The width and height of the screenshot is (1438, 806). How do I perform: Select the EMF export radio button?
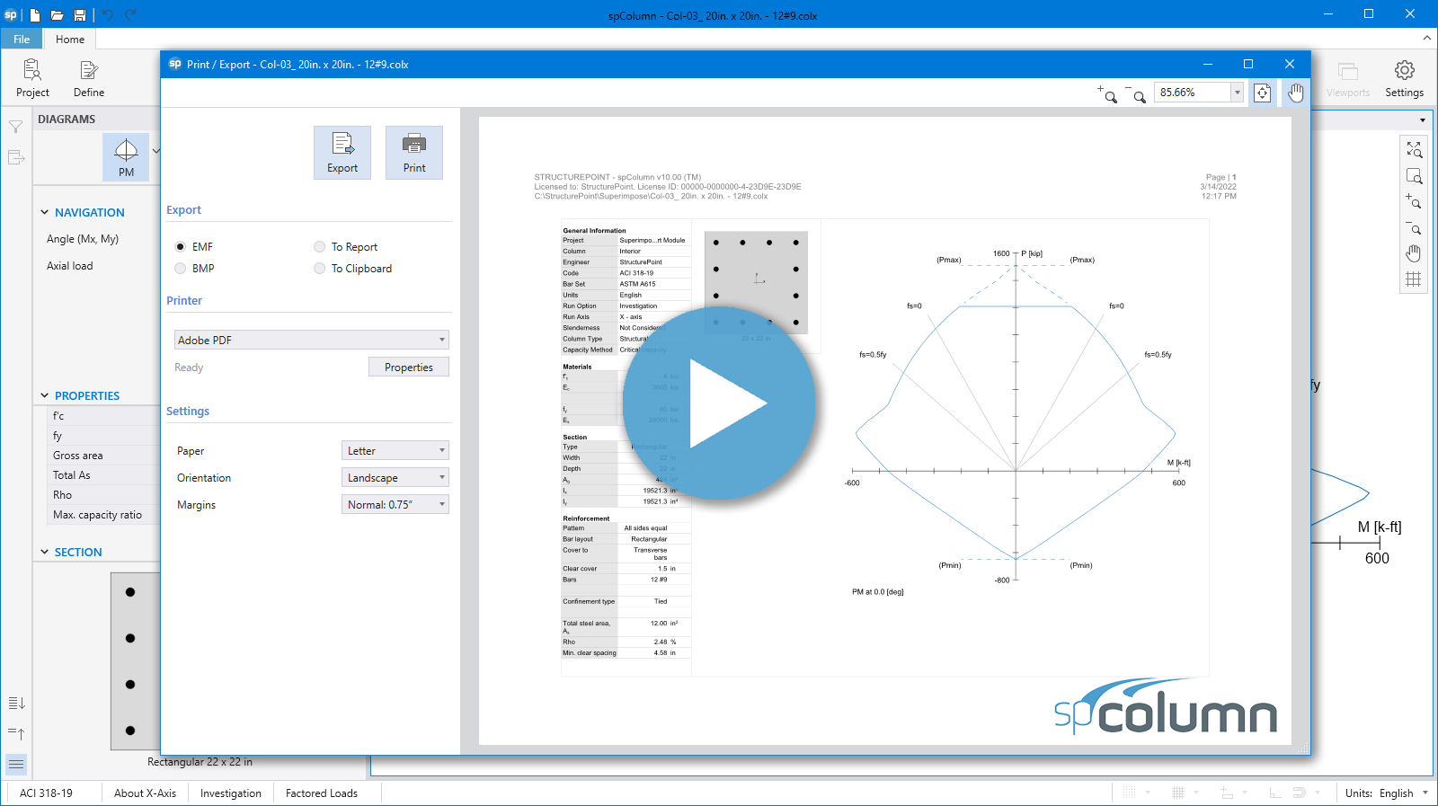(181, 247)
